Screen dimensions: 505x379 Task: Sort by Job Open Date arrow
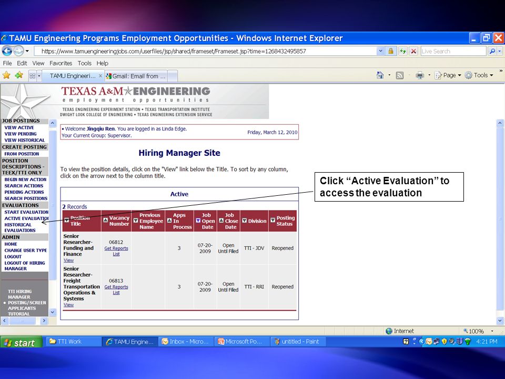click(198, 221)
